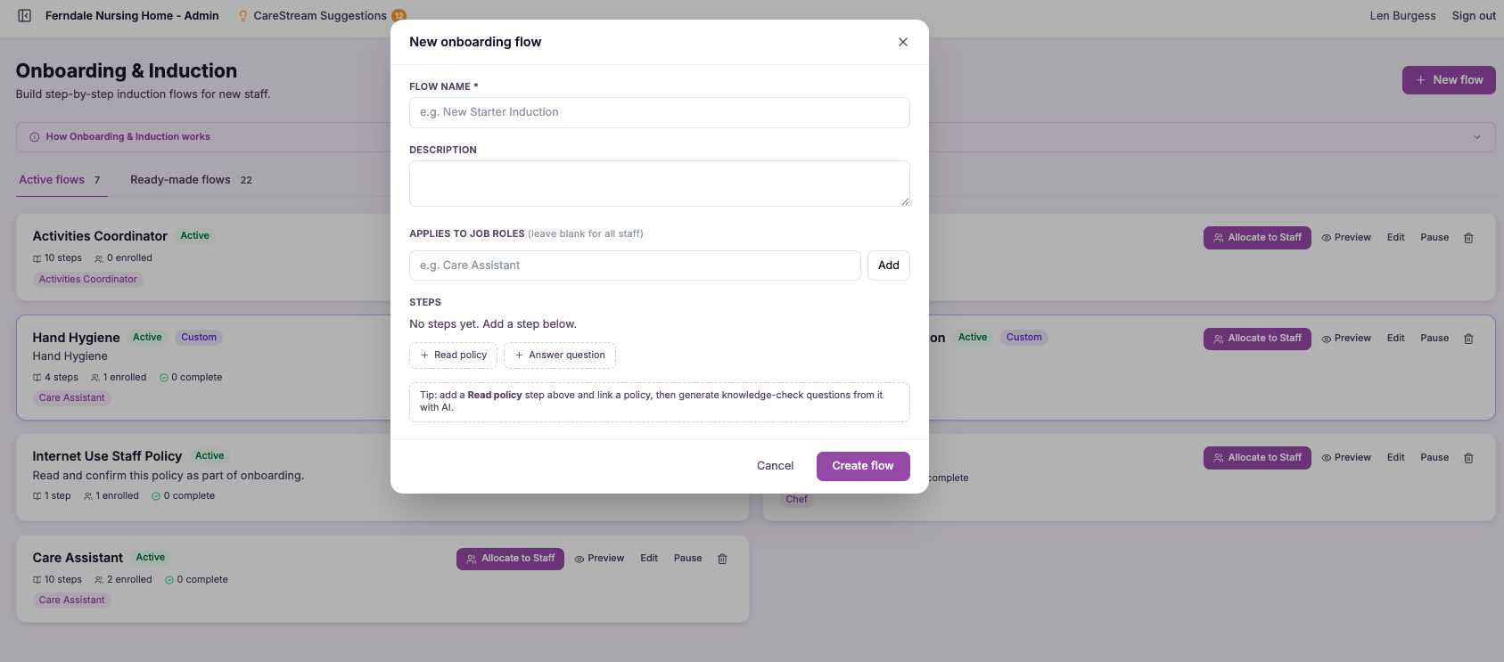Expand How Onboarding & Induction works chevron
This screenshot has width=1504, height=662.
pos(1477,137)
